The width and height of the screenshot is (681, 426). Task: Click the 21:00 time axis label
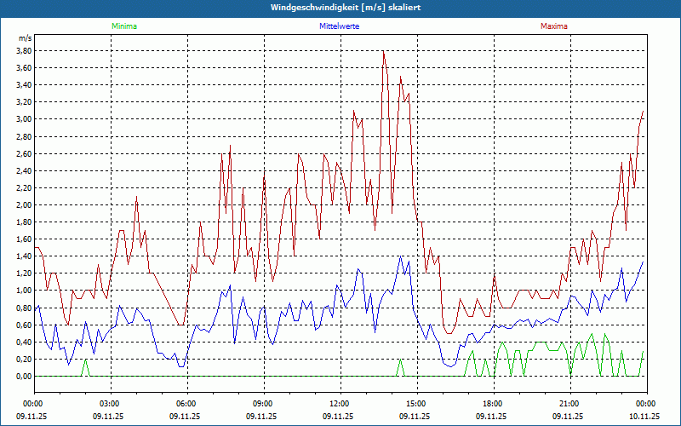(x=569, y=404)
